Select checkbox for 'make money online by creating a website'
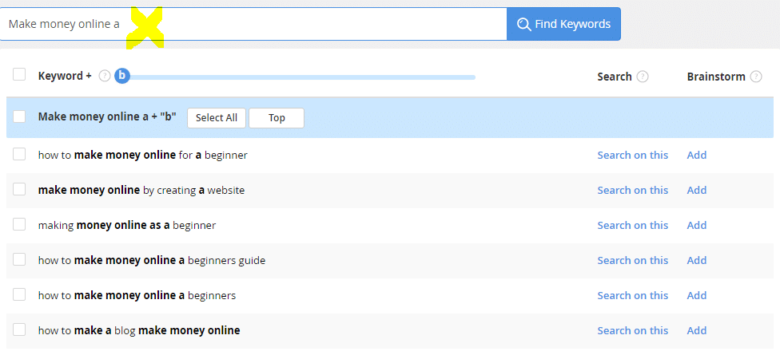 point(19,189)
